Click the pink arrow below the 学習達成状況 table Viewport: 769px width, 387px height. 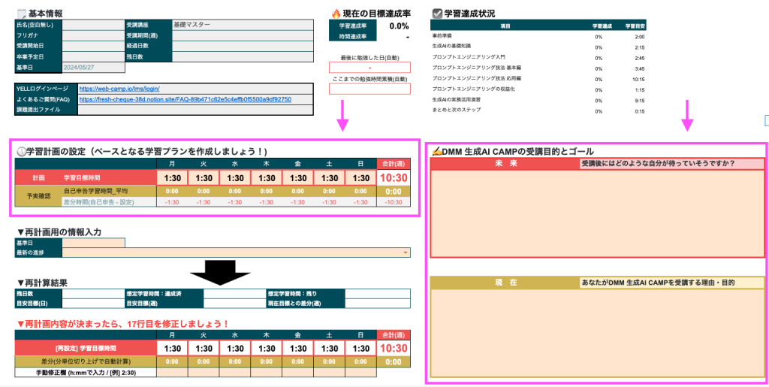point(686,116)
